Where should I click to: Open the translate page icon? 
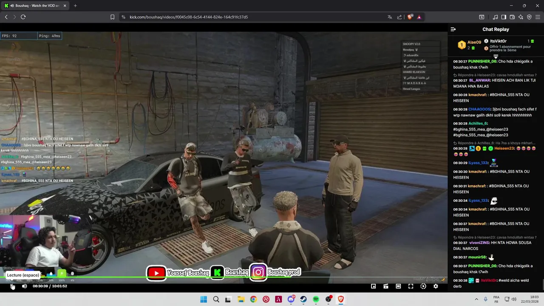pos(389,17)
